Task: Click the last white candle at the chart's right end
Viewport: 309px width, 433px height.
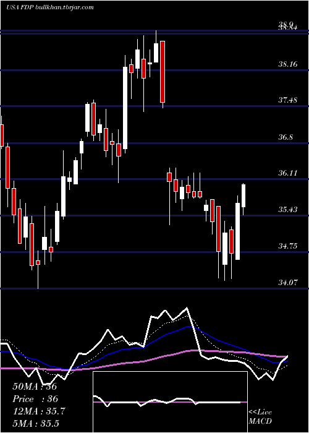Action: (x=243, y=195)
